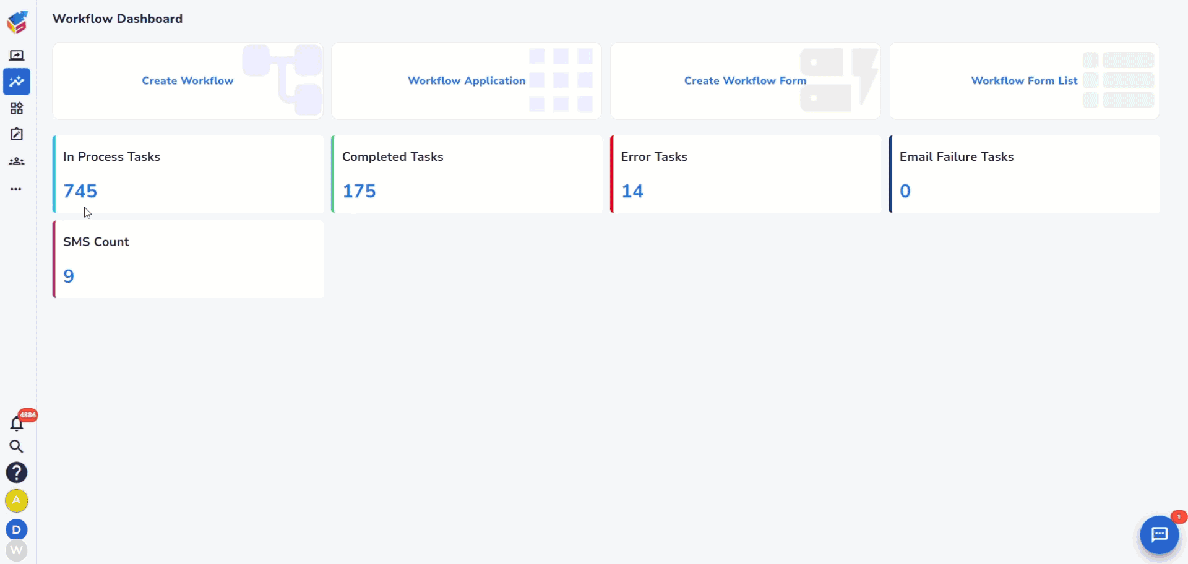Select the Workflow Dashboard heading
Viewport: 1188px width, 564px height.
click(x=118, y=19)
